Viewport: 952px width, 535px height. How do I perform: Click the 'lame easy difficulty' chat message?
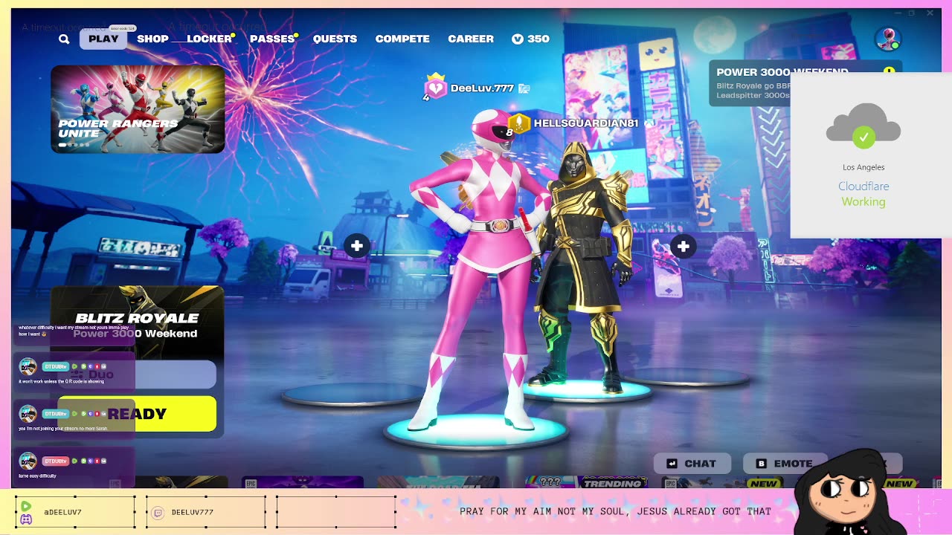pos(37,476)
